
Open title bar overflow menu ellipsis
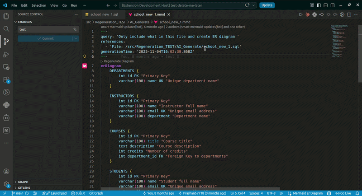click(x=84, y=5)
